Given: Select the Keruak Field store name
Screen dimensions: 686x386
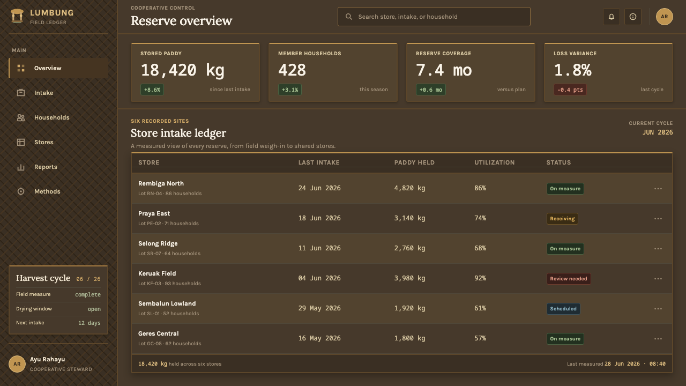Looking at the screenshot, I should pos(157,273).
